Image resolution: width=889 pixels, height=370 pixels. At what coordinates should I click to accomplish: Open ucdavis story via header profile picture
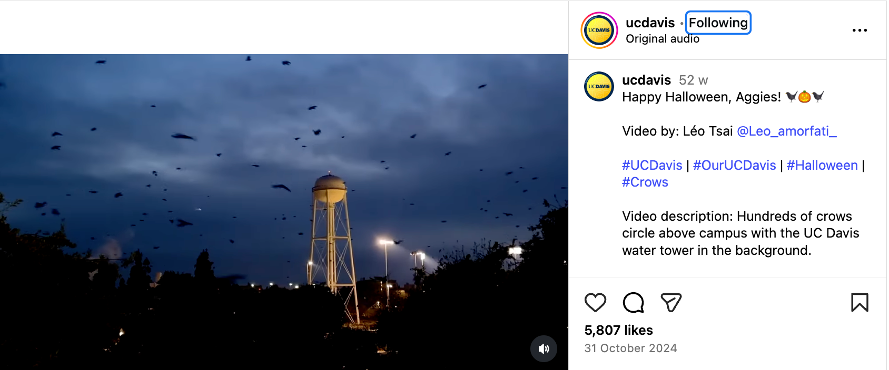[599, 30]
